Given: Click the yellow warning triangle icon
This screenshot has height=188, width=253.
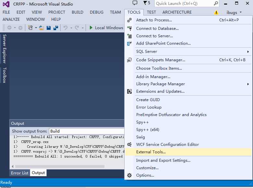Looking at the screenshot, I should tap(216, 12).
